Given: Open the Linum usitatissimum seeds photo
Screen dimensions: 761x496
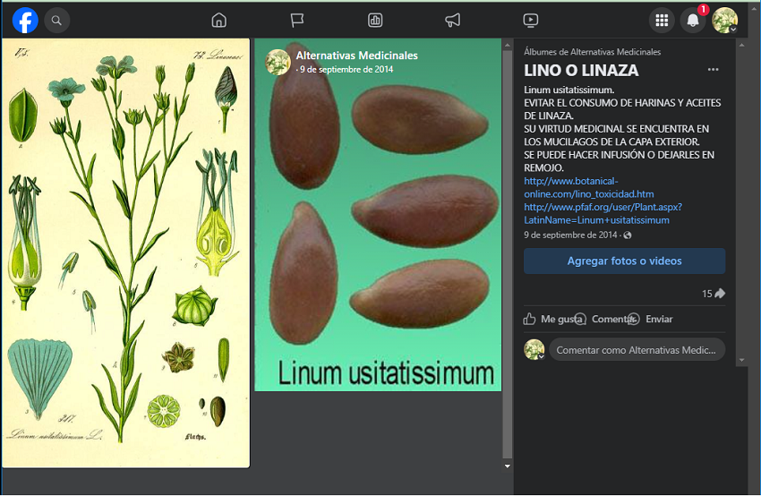Looking at the screenshot, I should [x=378, y=215].
